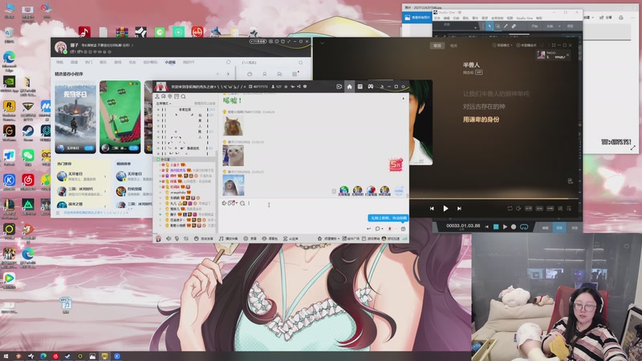Skip to next track in music player

point(459,209)
